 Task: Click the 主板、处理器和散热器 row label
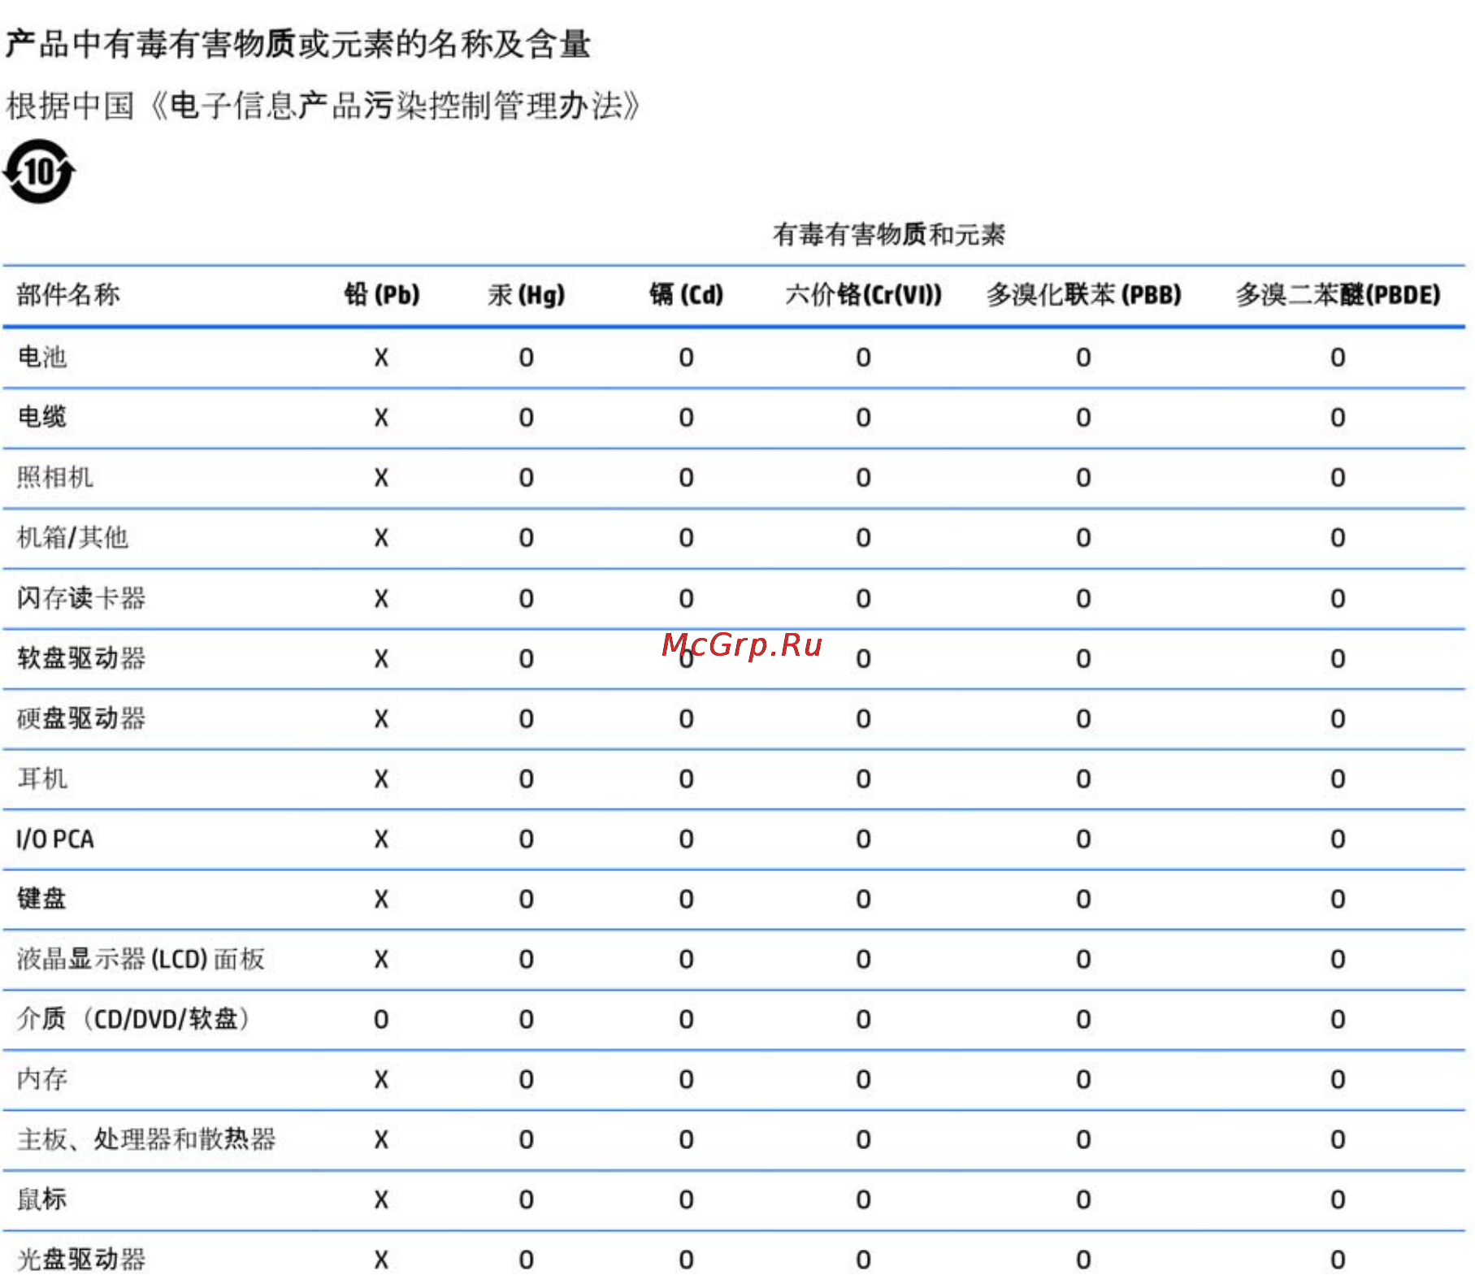point(146,1139)
